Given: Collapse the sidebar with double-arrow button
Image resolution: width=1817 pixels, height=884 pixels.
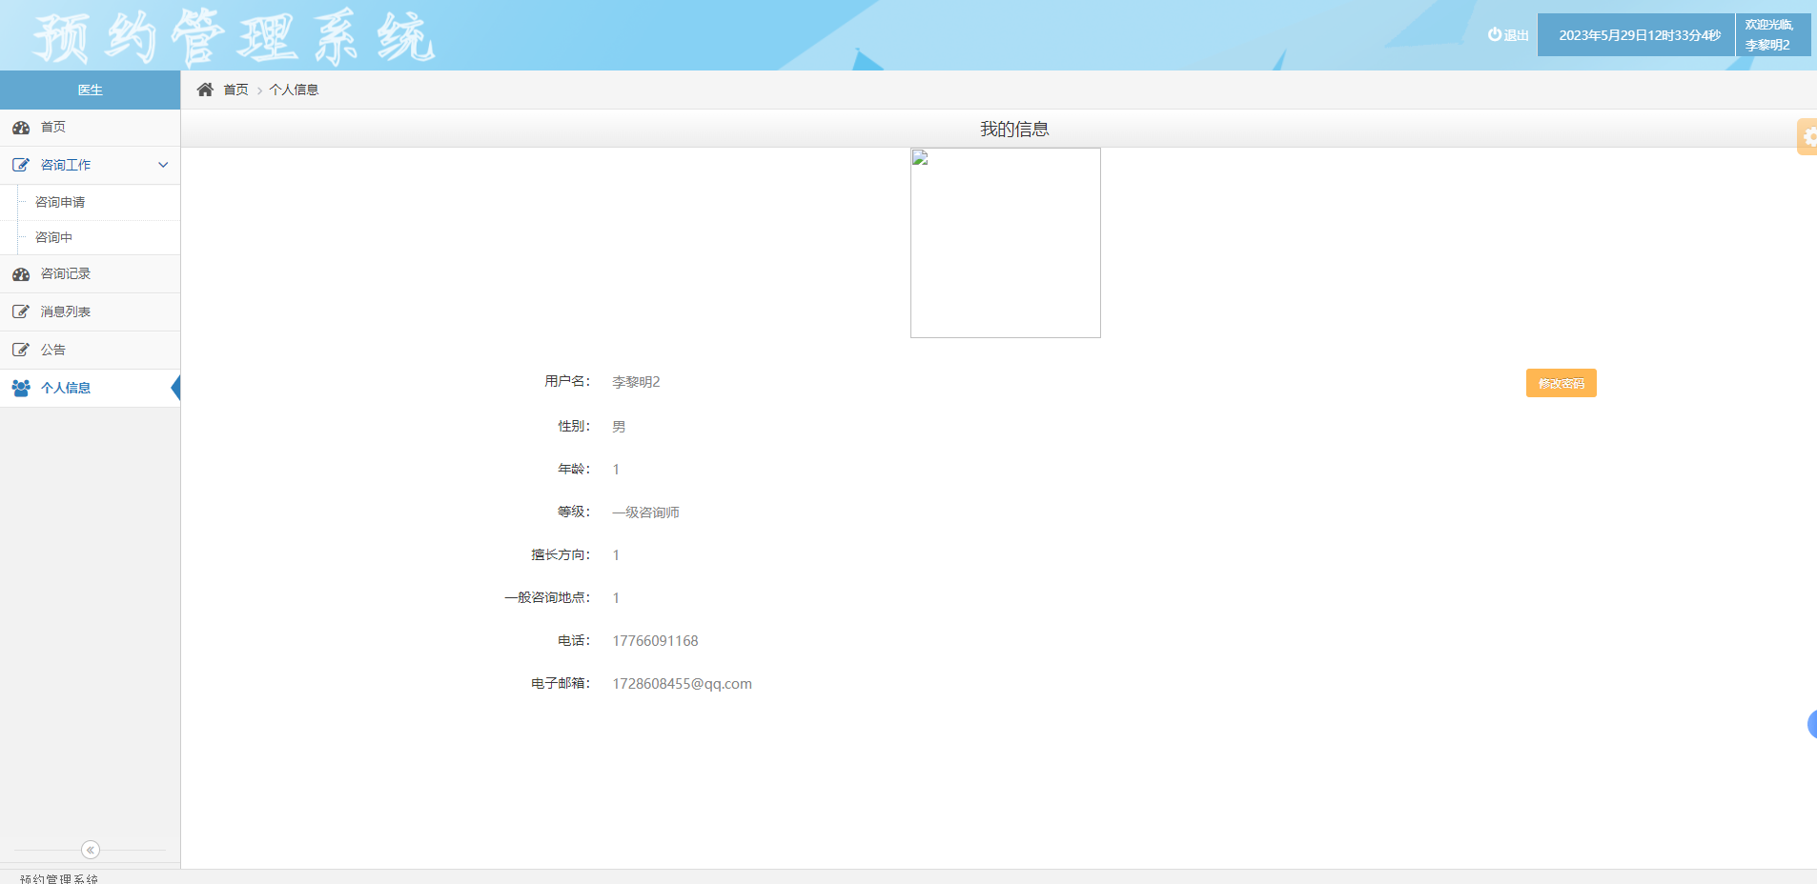Looking at the screenshot, I should click(91, 850).
